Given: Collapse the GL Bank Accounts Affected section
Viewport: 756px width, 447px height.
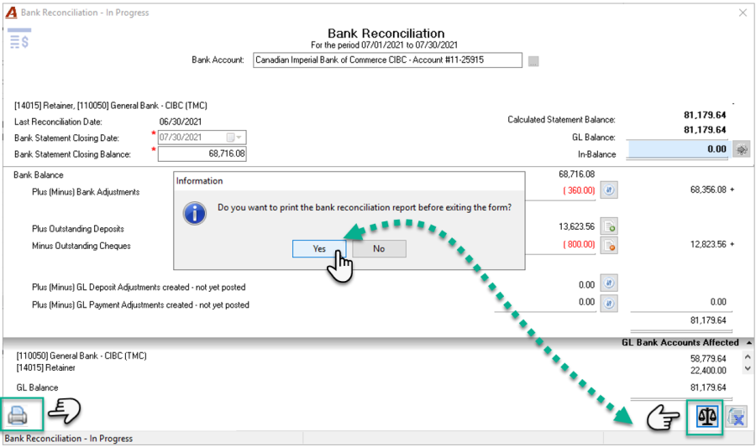Looking at the screenshot, I should (x=748, y=342).
